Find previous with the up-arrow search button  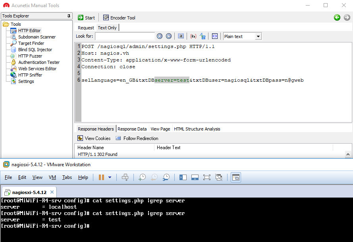point(169,36)
